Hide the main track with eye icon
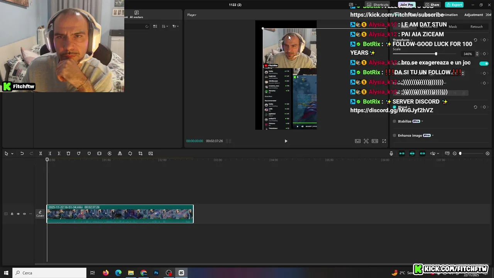This screenshot has height=278, width=494. click(18, 214)
